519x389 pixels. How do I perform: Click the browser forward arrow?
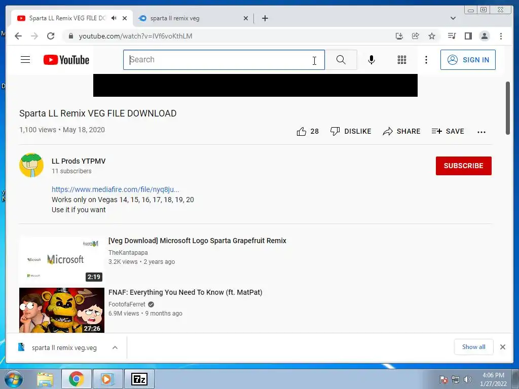coord(34,36)
